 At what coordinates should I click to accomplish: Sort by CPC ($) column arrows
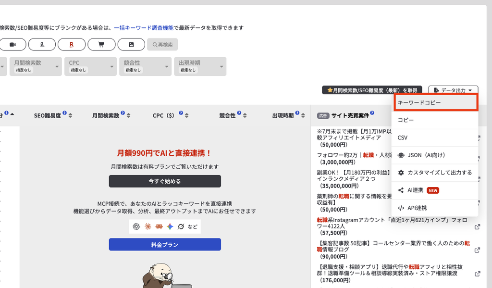point(187,115)
